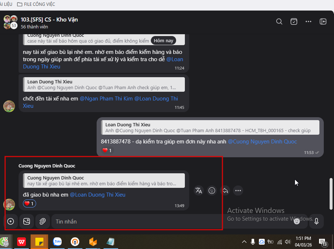Open mention @Loan Duong Thi Xieu in 11:24 message

tap(103, 63)
